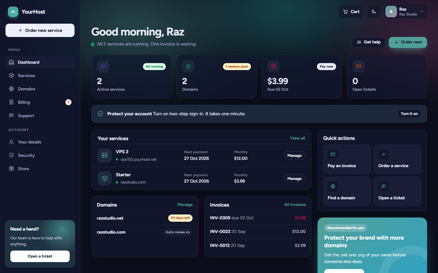Image resolution: width=438 pixels, height=273 pixels.
Task: Click Auto-renew on badge
Action: click(178, 232)
